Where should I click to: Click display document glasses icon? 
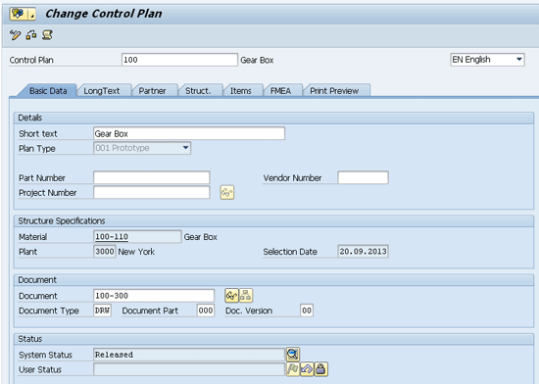(x=231, y=296)
